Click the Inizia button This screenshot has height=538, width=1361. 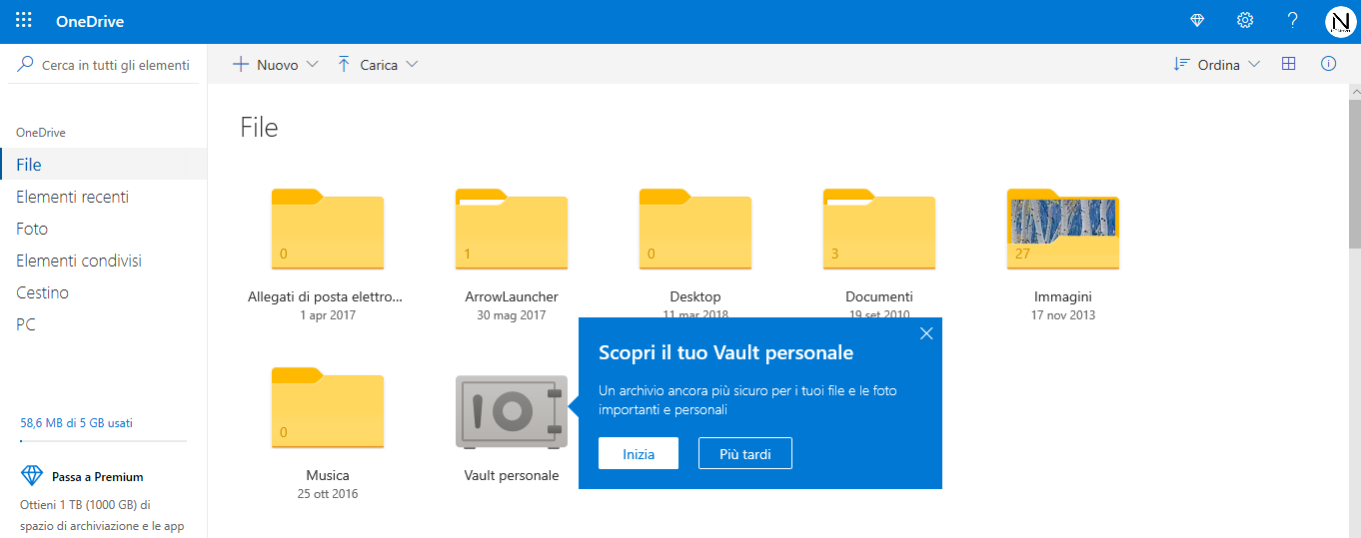coord(639,454)
